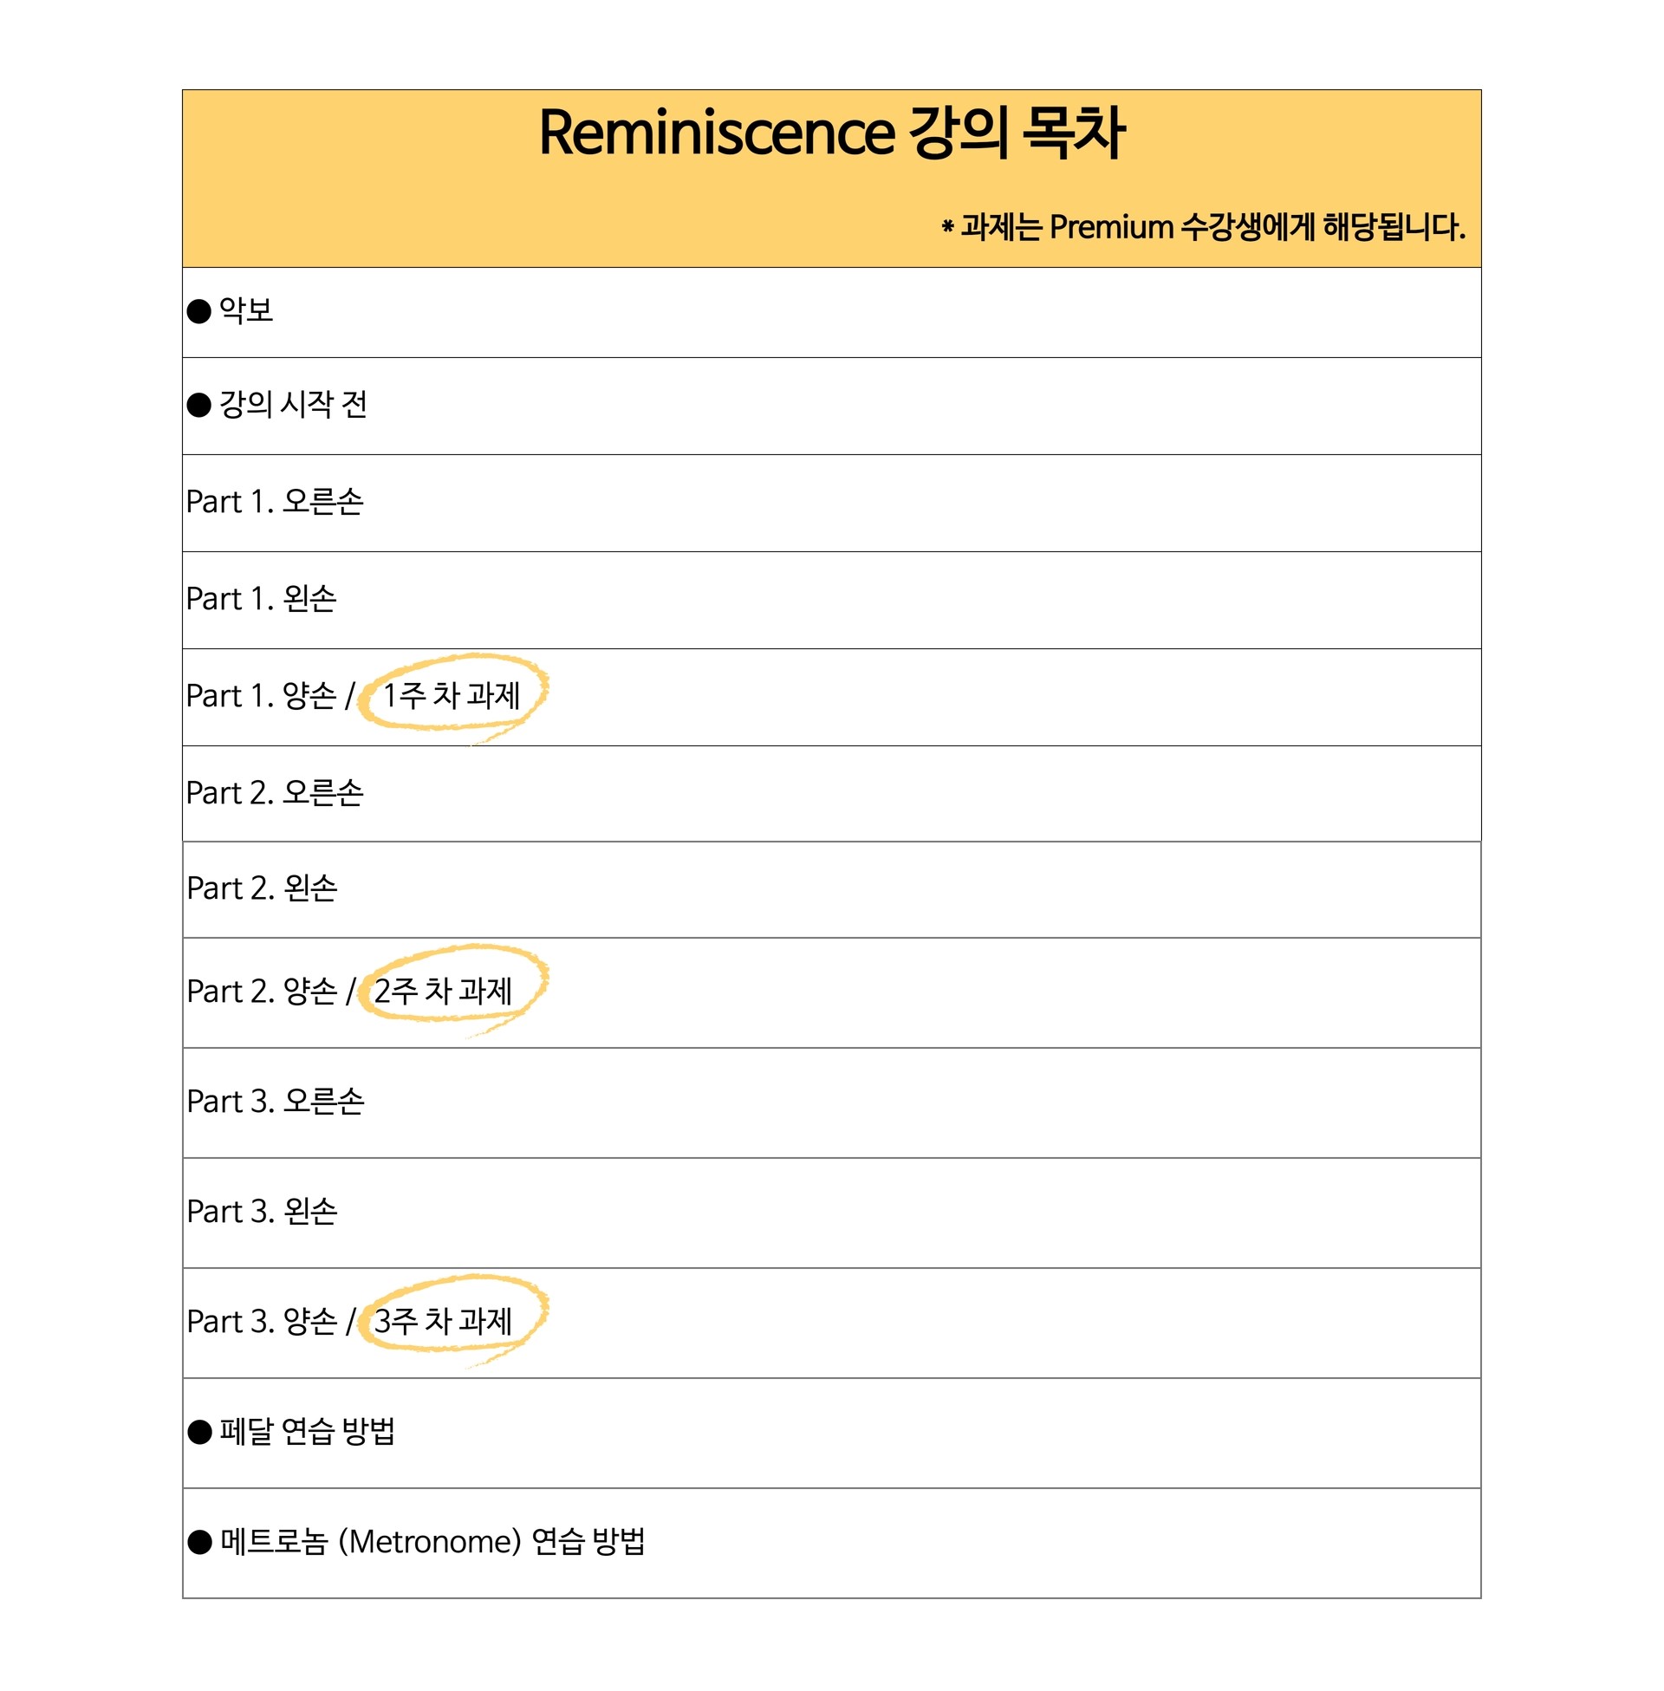Select the circled 3주 차 과제 label
The width and height of the screenshot is (1664, 1691).
443,1322
